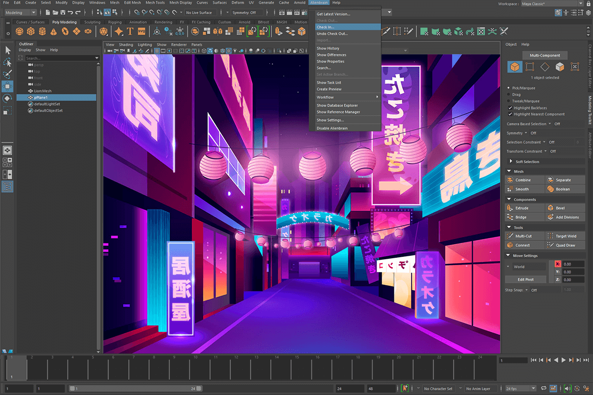Open the No Anim Layer dropdown
This screenshot has height=395, width=593.
point(478,388)
